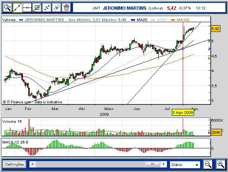Click the orange arrow on price axis
This screenshot has width=228, height=172.
coord(210,59)
